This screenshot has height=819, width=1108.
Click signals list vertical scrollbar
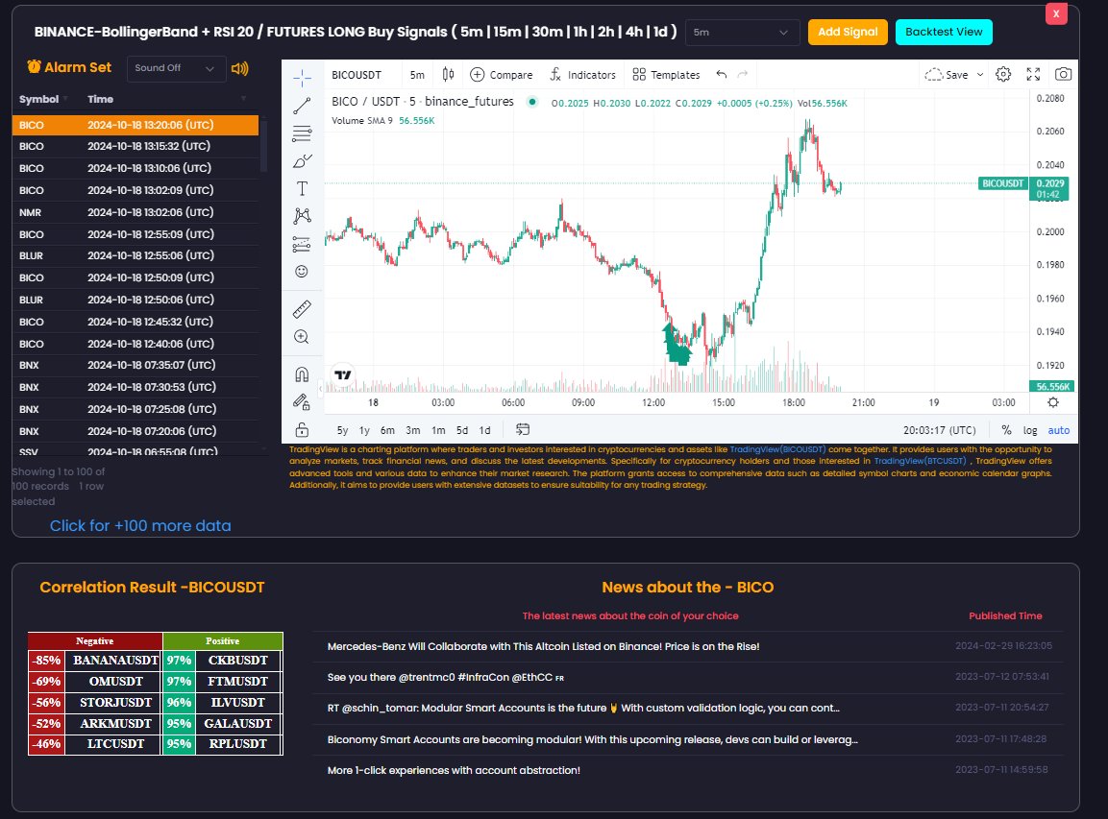pos(263,146)
